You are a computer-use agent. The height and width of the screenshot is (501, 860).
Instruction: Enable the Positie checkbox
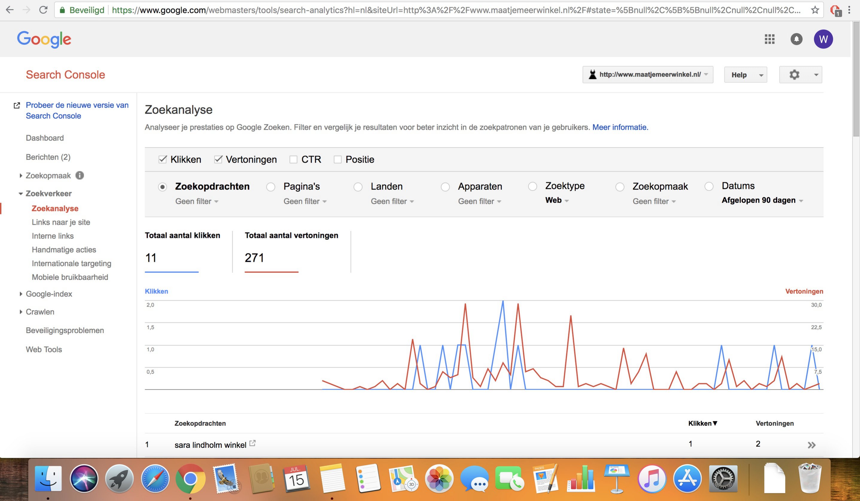pos(337,159)
